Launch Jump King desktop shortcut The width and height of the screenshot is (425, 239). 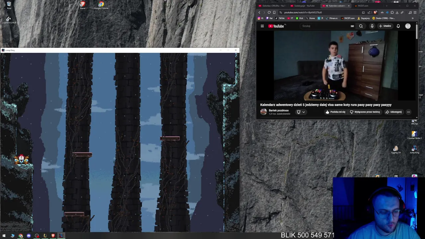click(414, 150)
